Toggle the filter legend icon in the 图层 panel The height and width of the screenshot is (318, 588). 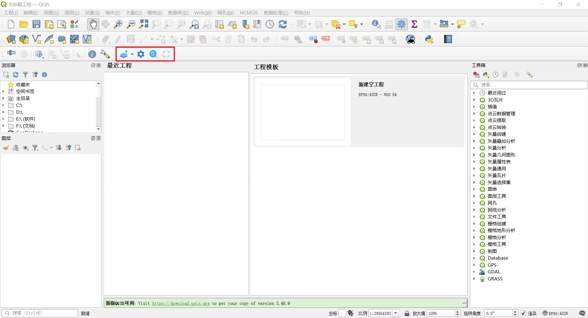tap(35, 148)
